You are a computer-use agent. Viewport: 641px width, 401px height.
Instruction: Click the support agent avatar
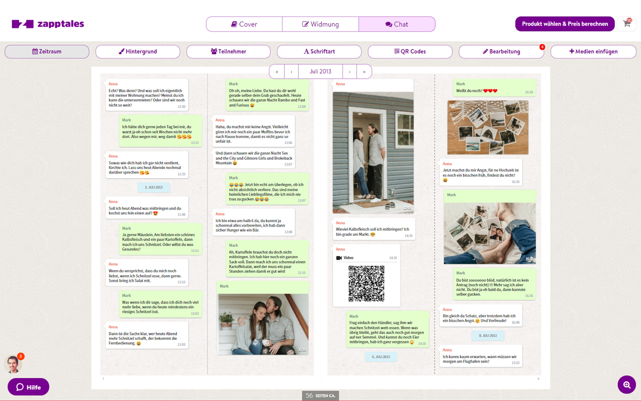coord(13,364)
